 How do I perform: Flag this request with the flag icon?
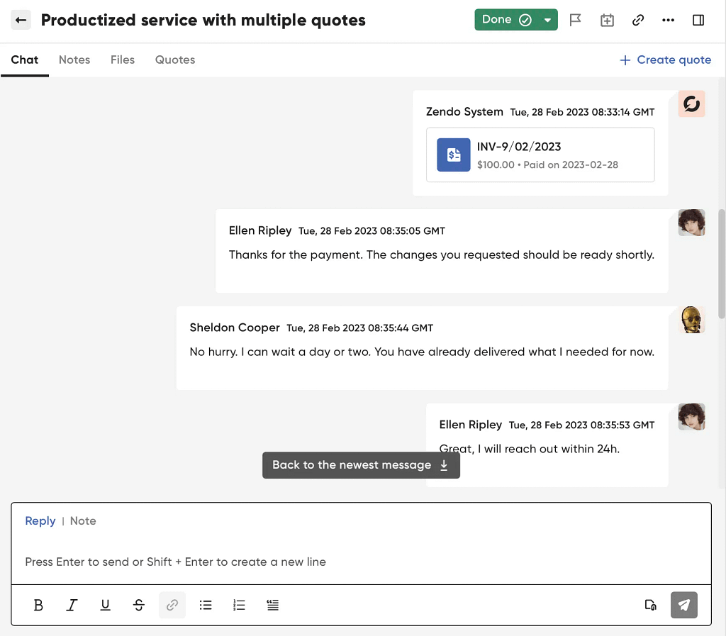575,20
